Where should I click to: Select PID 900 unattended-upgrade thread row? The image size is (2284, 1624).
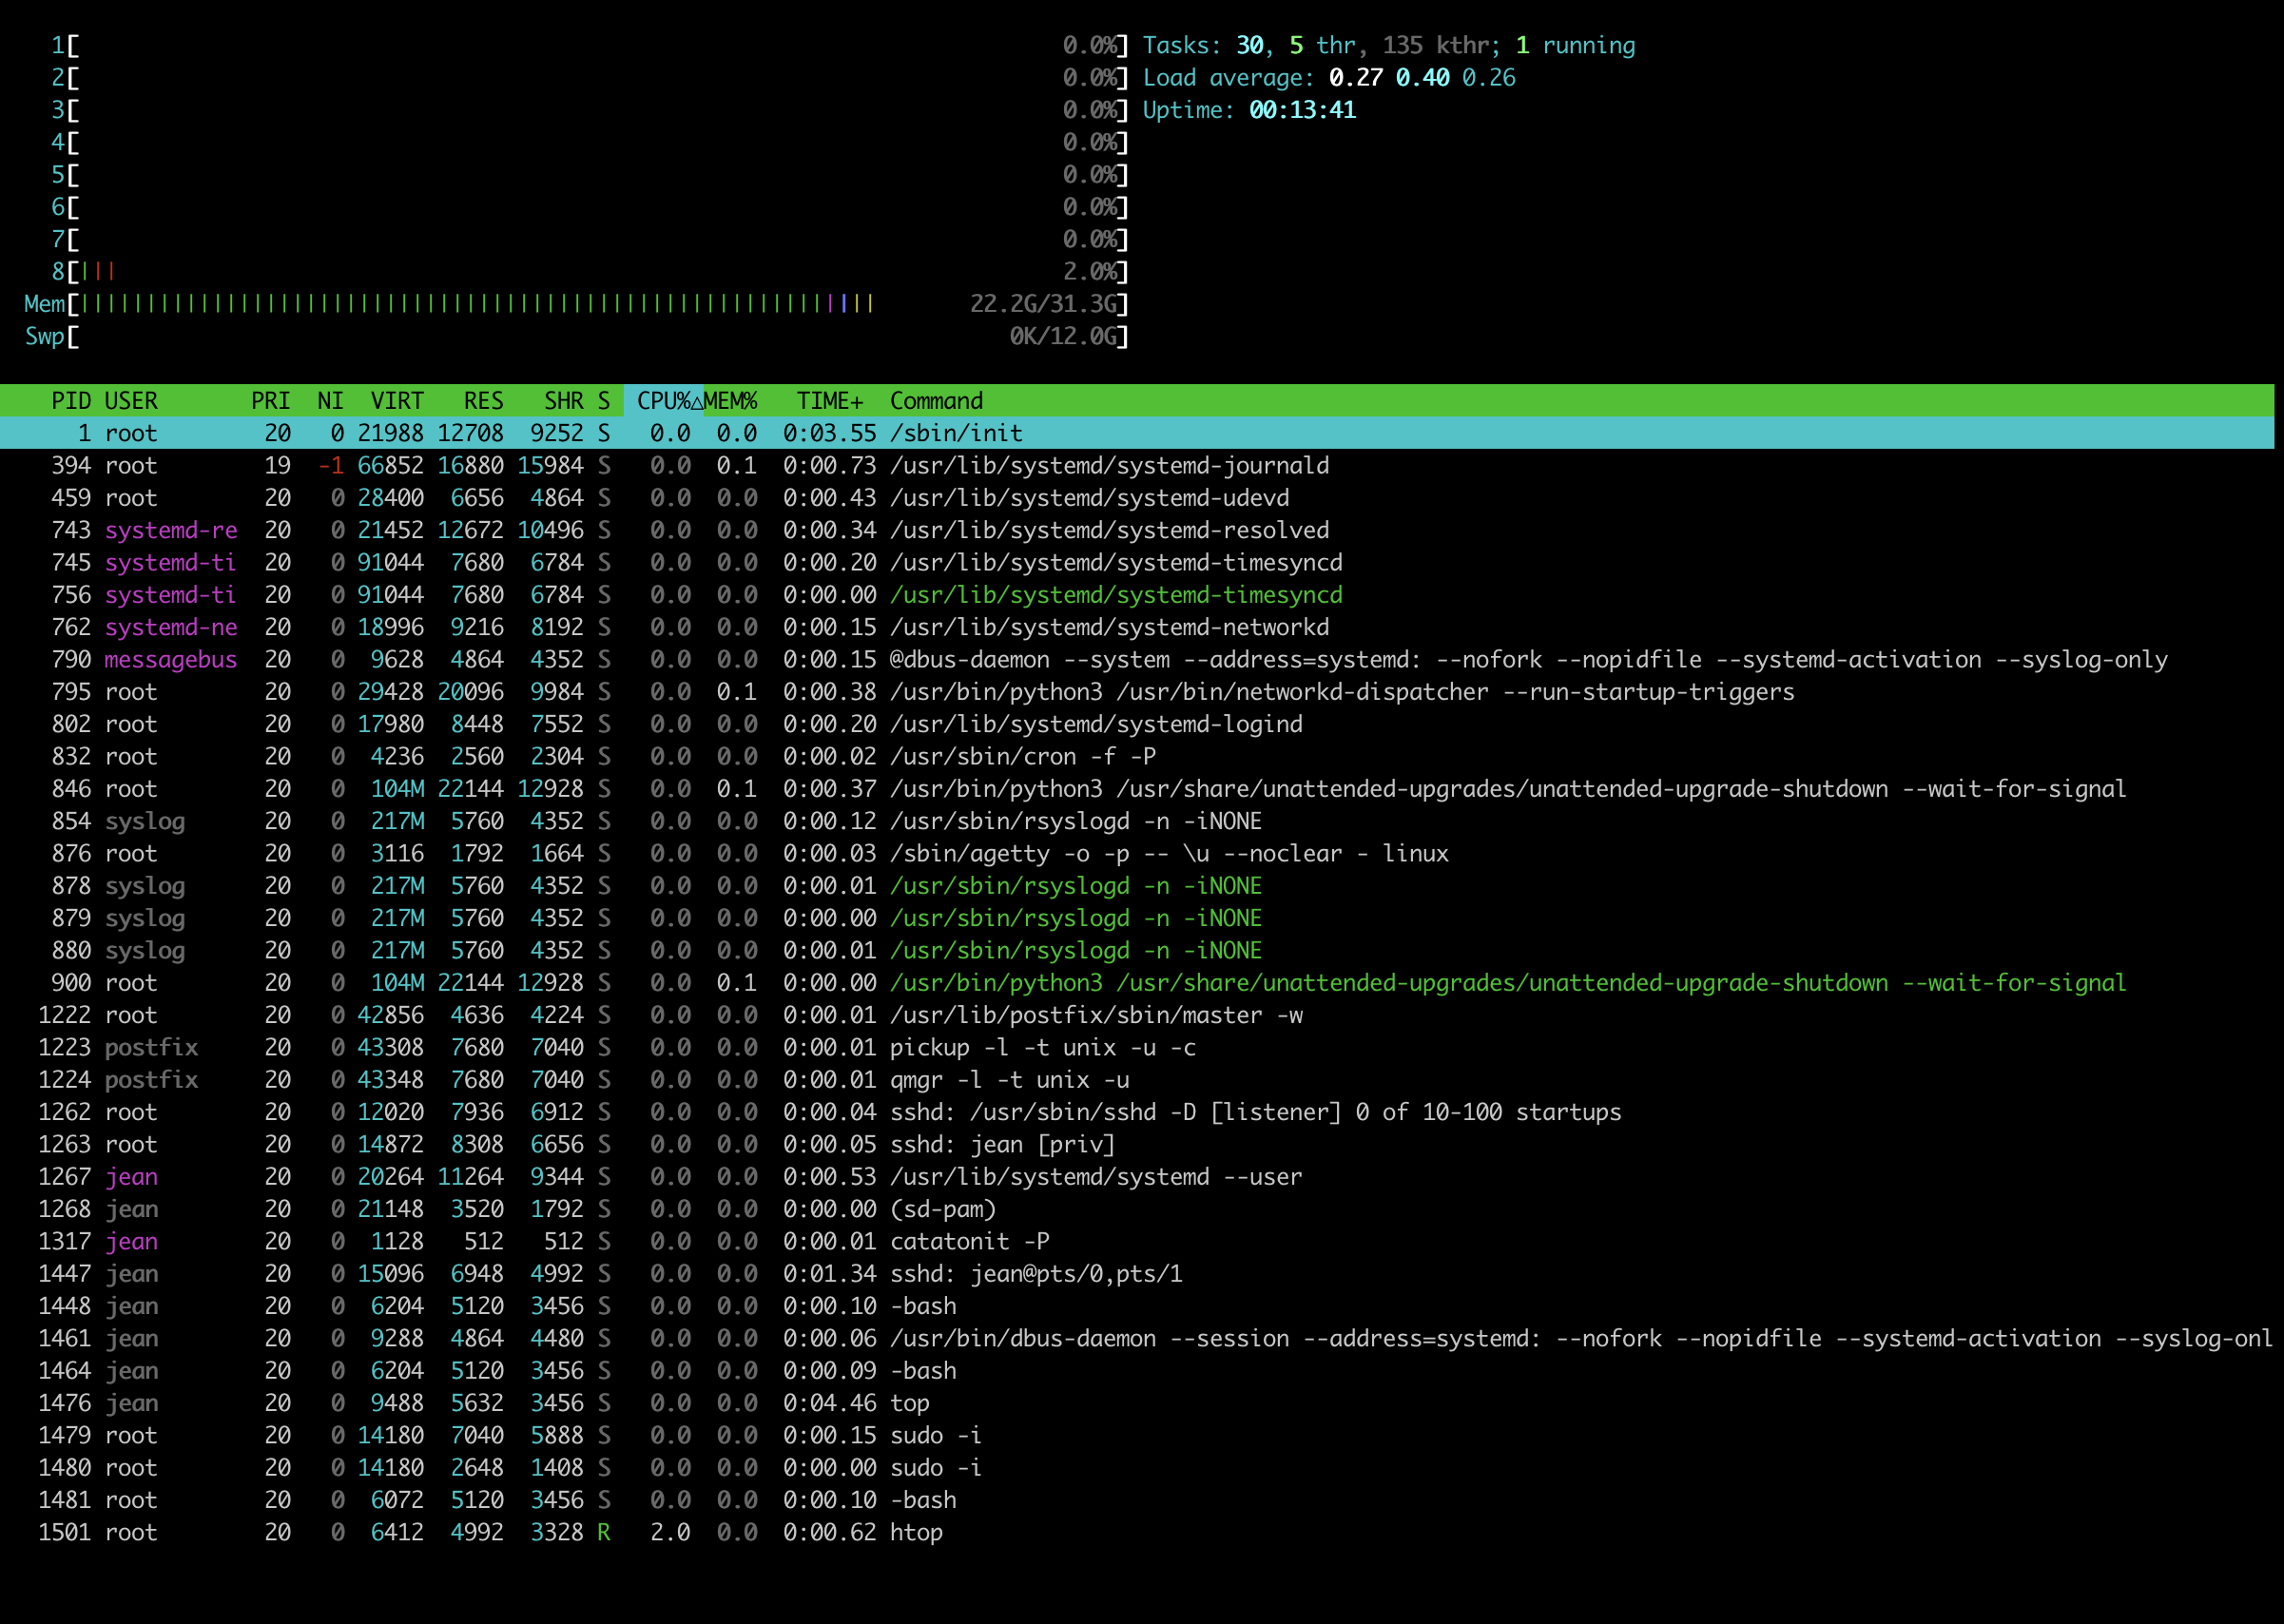(x=1137, y=983)
